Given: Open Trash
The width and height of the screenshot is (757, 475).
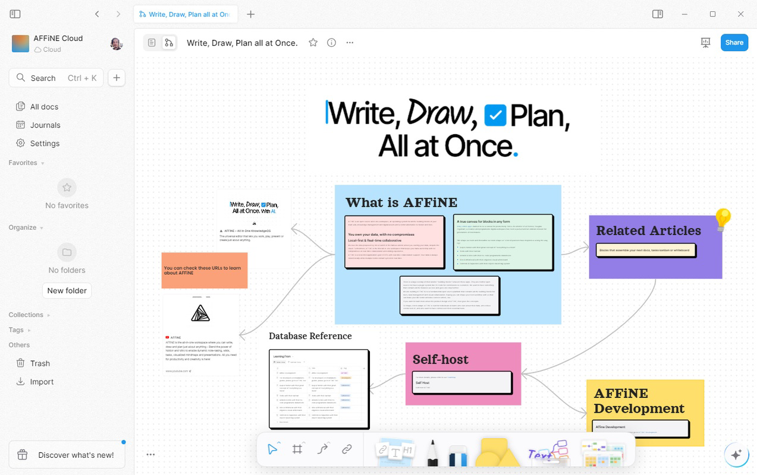Looking at the screenshot, I should (x=67, y=363).
